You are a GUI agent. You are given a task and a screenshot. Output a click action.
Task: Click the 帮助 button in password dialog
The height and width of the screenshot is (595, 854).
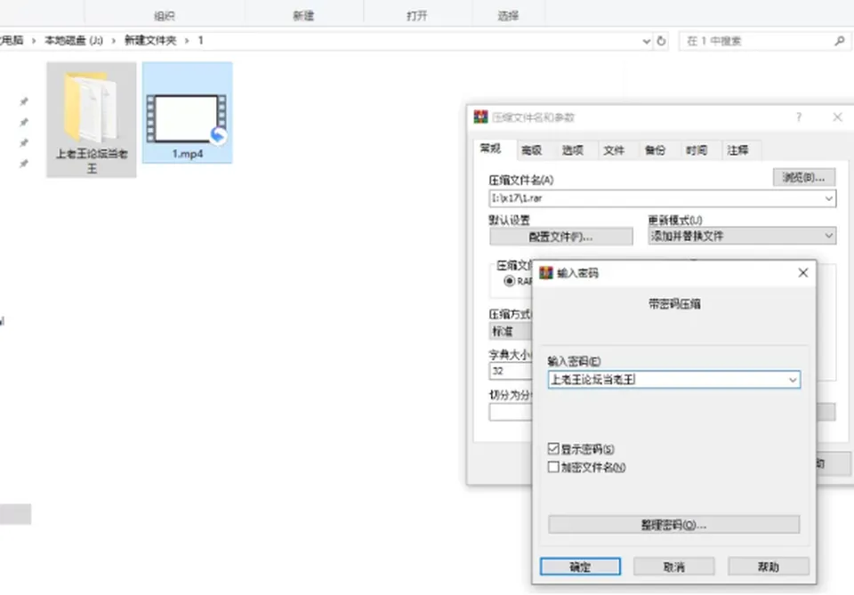click(x=768, y=567)
